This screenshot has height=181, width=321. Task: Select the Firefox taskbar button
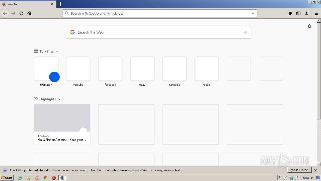pyautogui.click(x=62, y=178)
